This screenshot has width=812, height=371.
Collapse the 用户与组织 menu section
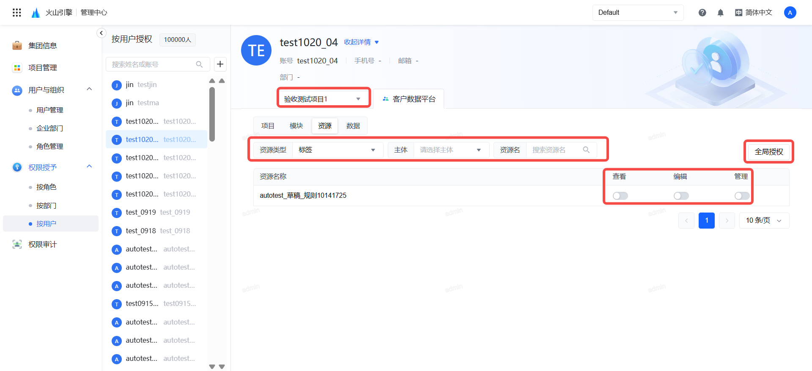coord(89,89)
